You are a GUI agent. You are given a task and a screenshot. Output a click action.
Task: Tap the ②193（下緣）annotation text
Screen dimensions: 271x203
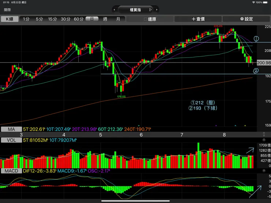click(203, 108)
